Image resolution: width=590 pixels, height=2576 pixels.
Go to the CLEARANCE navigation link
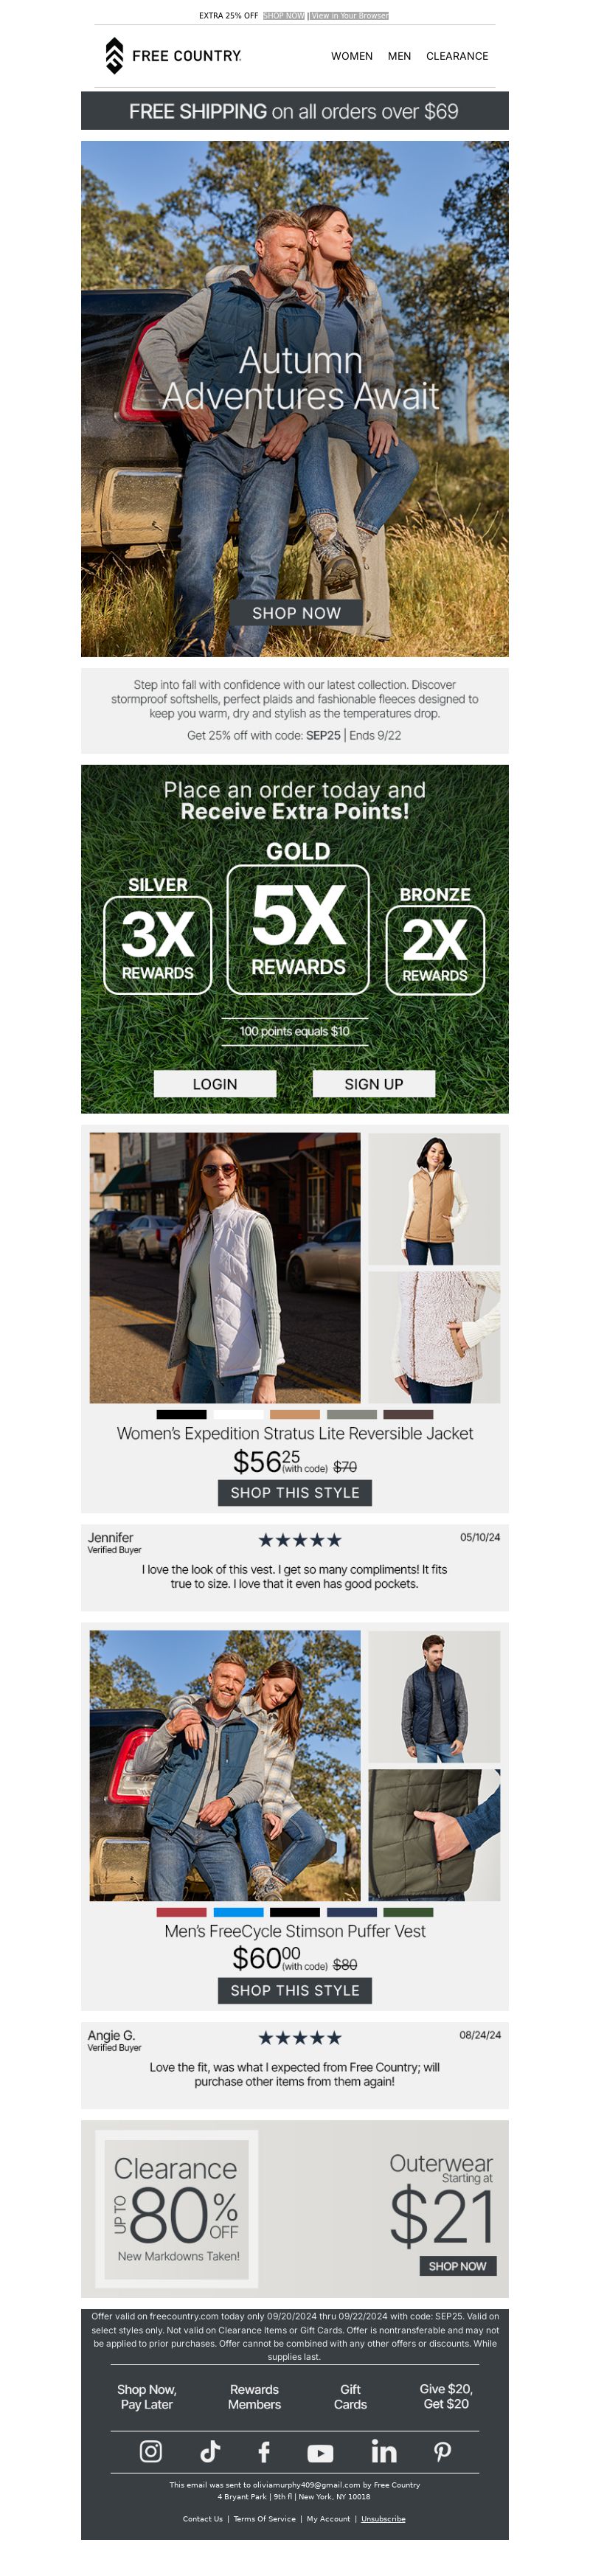[x=457, y=56]
